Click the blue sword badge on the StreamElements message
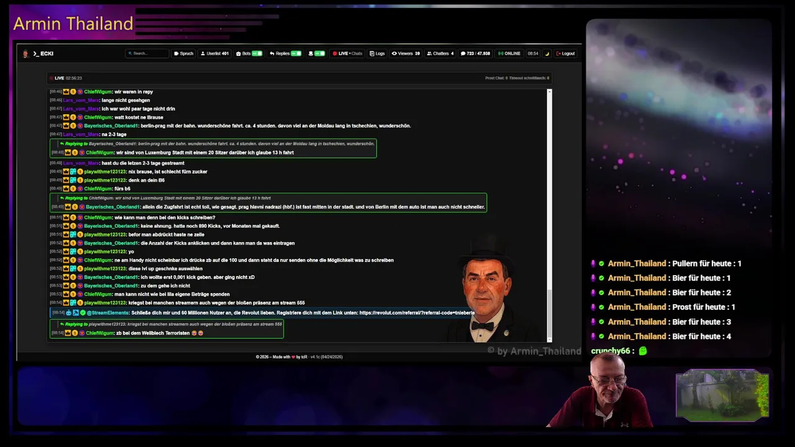795x447 pixels. [x=76, y=313]
